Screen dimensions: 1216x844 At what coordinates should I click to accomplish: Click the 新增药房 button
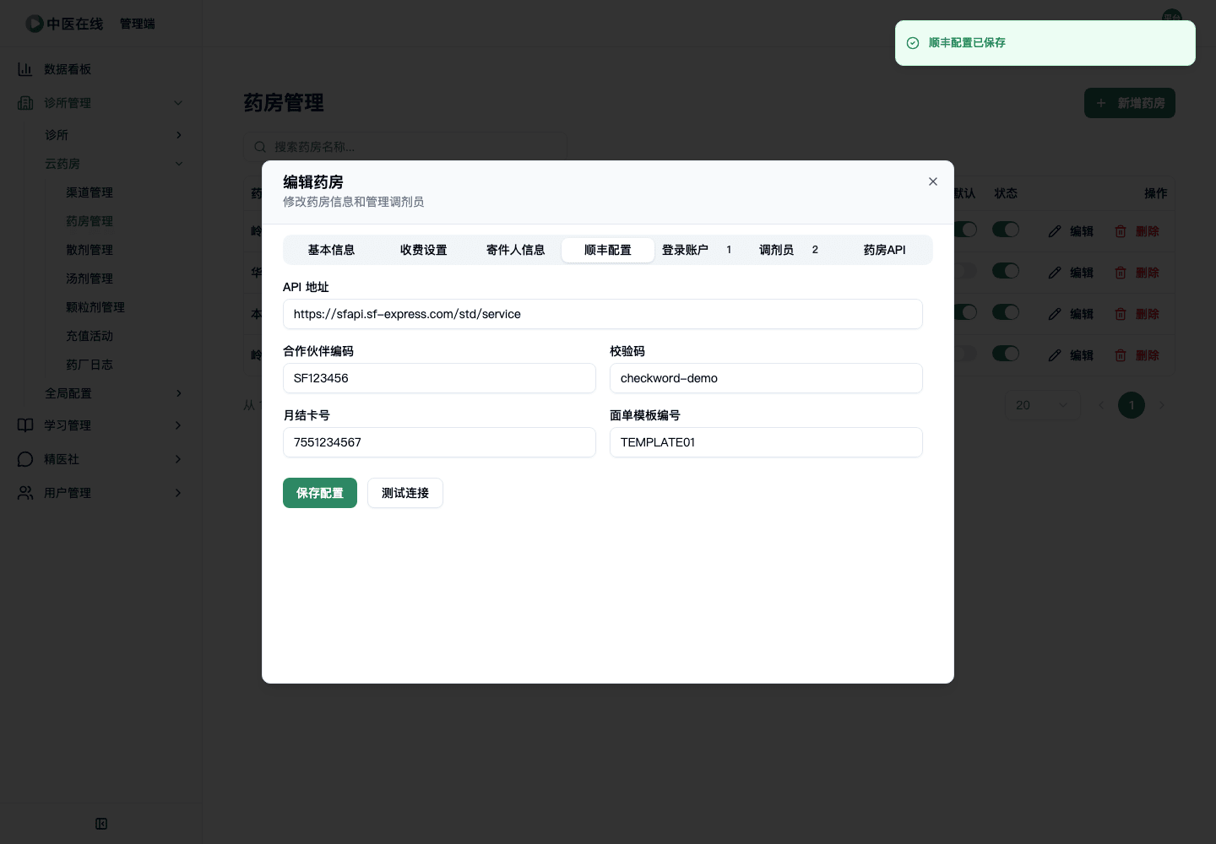pyautogui.click(x=1130, y=103)
